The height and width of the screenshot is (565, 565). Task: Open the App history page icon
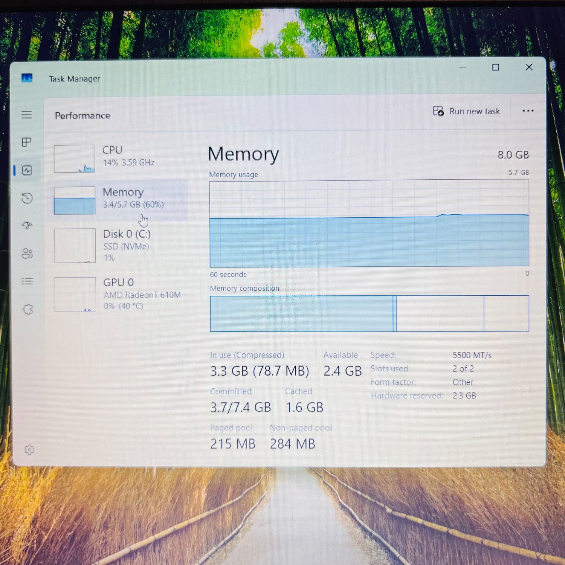27,198
